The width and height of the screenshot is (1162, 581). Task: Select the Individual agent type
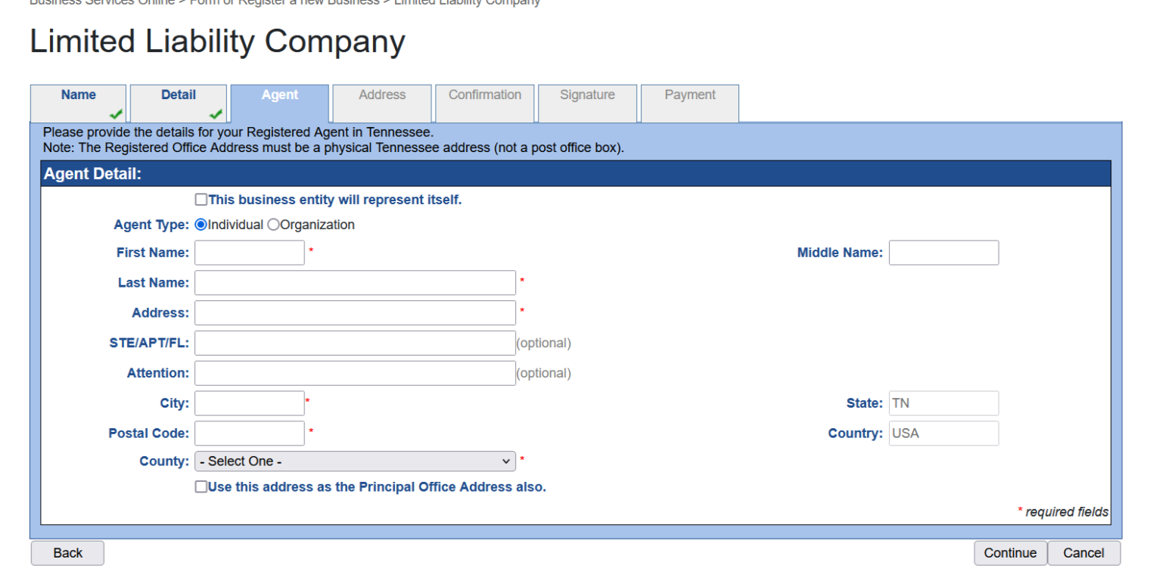(200, 224)
